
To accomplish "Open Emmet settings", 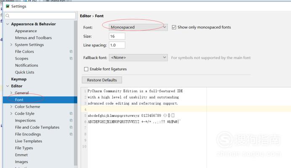I will 21,155.
